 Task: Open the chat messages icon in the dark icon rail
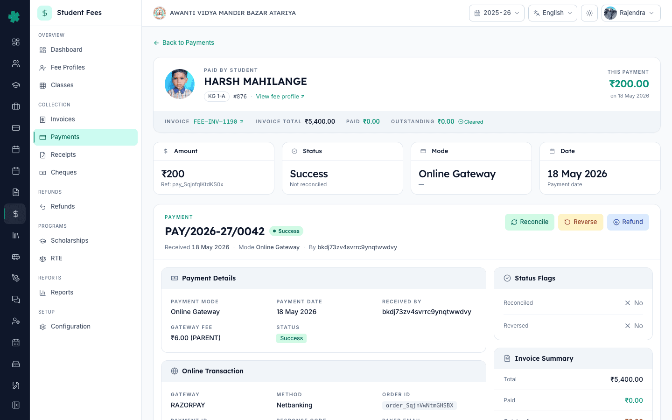click(x=16, y=300)
